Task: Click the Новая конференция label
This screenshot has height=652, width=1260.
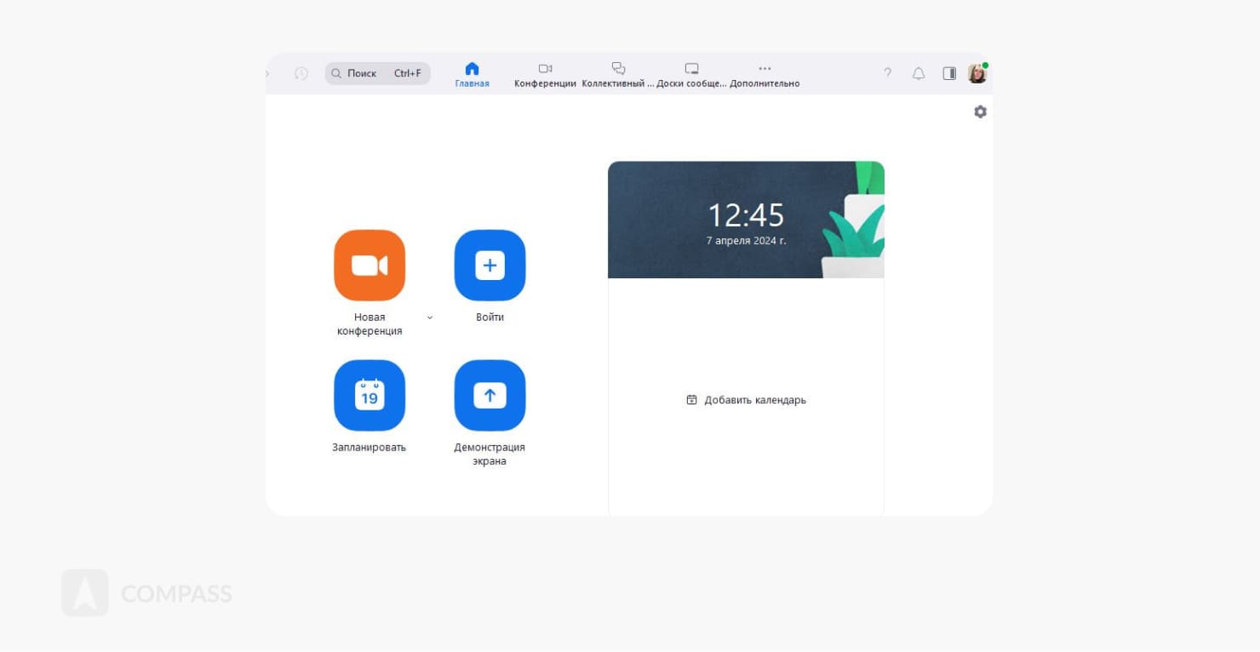Action: coord(369,324)
